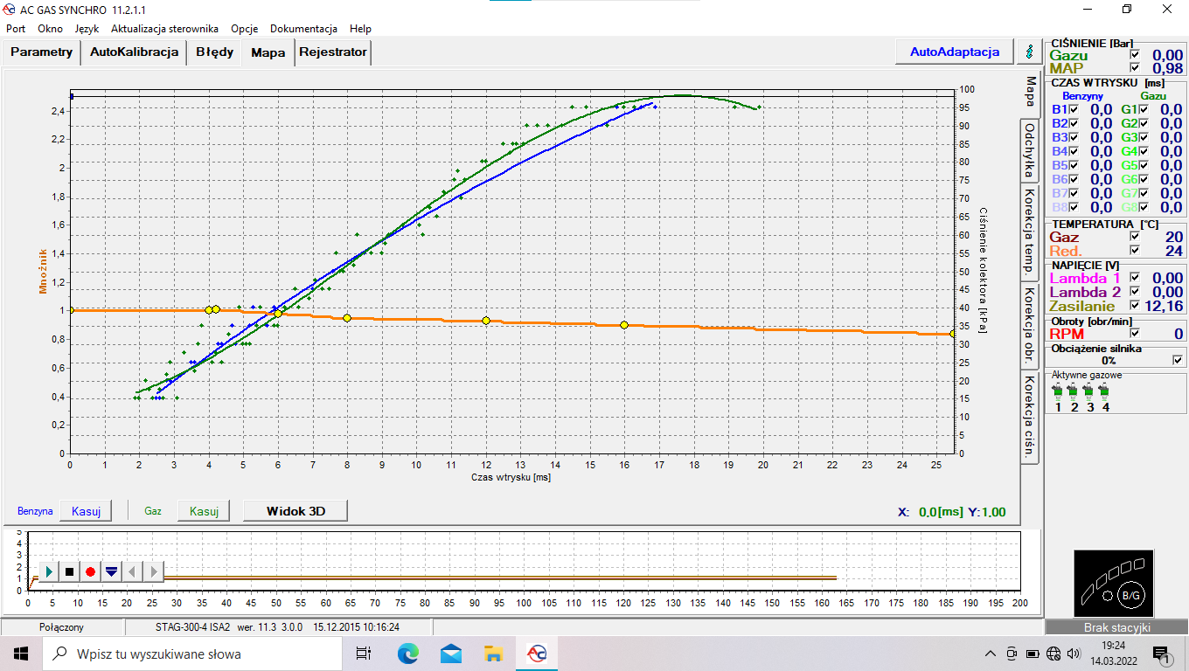This screenshot has width=1189, height=671.
Task: Select the Korekcja ciśn. side tab
Action: 1030,416
